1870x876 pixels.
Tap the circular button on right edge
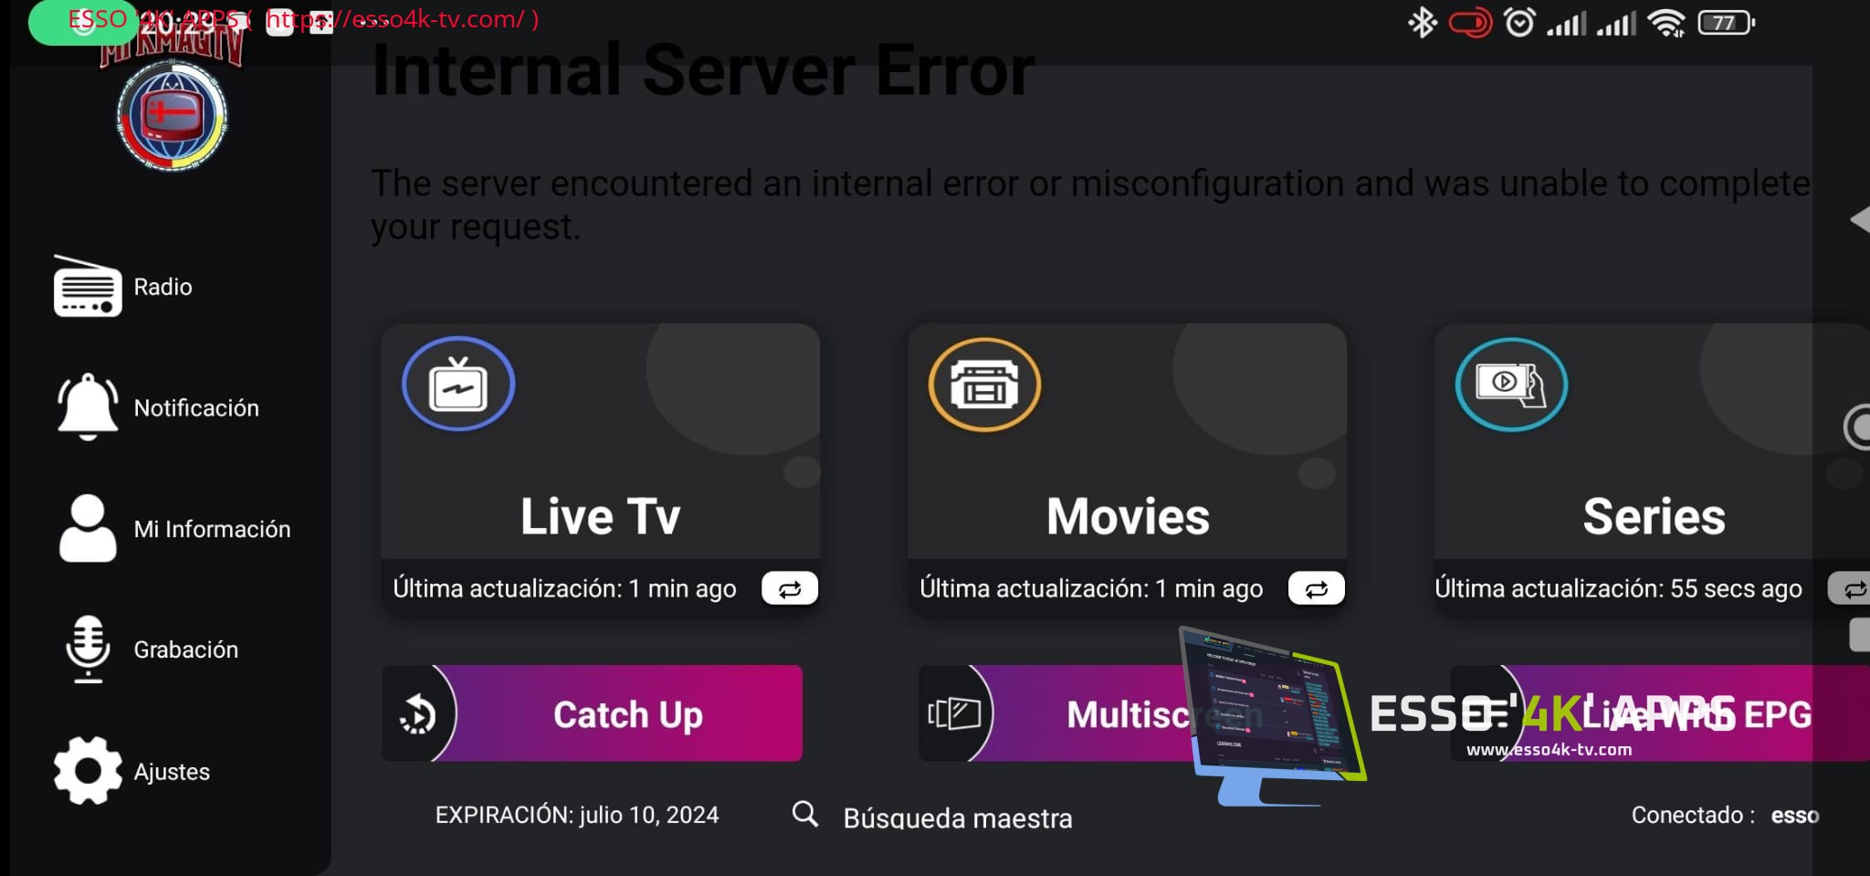[1857, 427]
